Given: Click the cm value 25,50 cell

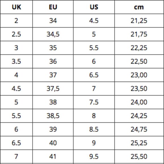Looking at the screenshot, I should 139,157.
